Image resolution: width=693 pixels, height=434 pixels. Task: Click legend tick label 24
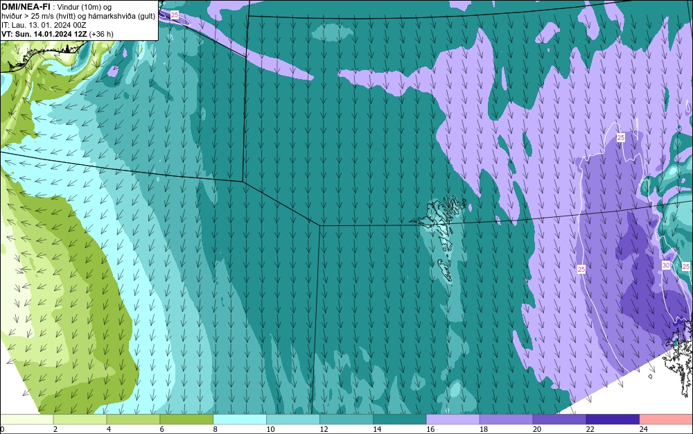point(644,429)
